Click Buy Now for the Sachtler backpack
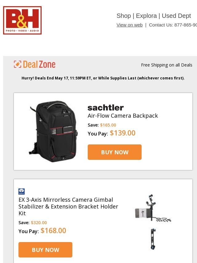Image resolution: width=197 pixels, height=263 pixels. (115, 152)
